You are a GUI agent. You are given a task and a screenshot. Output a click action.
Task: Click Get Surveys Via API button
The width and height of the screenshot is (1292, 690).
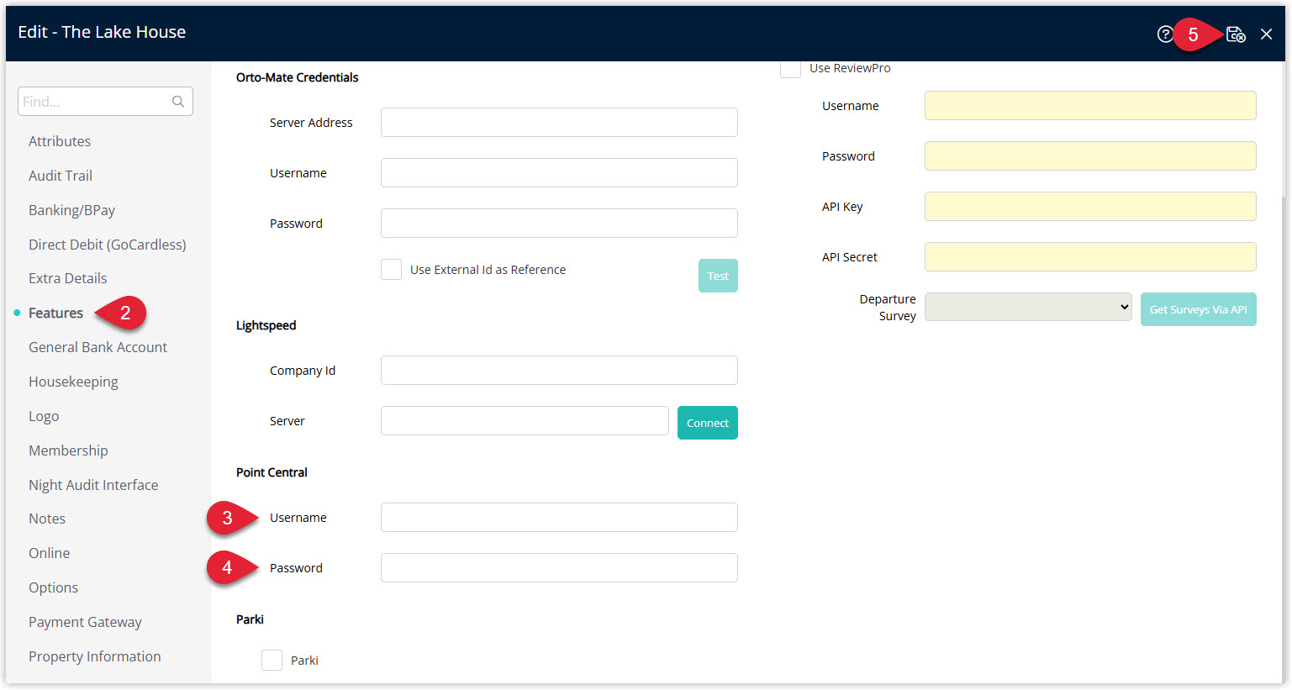tap(1198, 309)
